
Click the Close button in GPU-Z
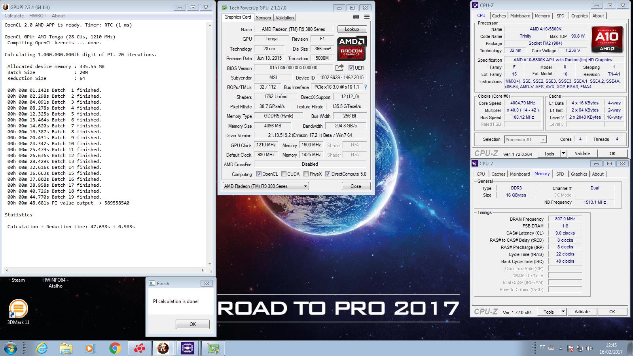[x=356, y=186]
